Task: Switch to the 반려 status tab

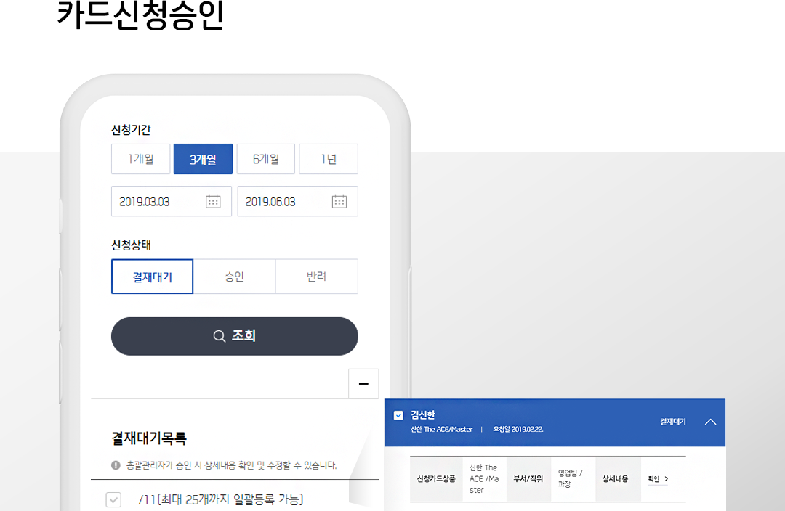Action: [316, 277]
